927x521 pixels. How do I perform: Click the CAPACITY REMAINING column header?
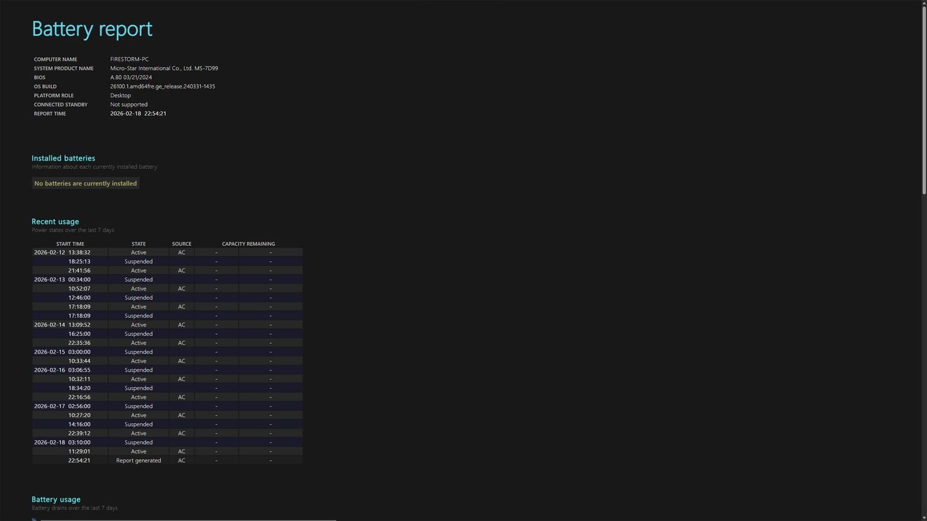249,244
